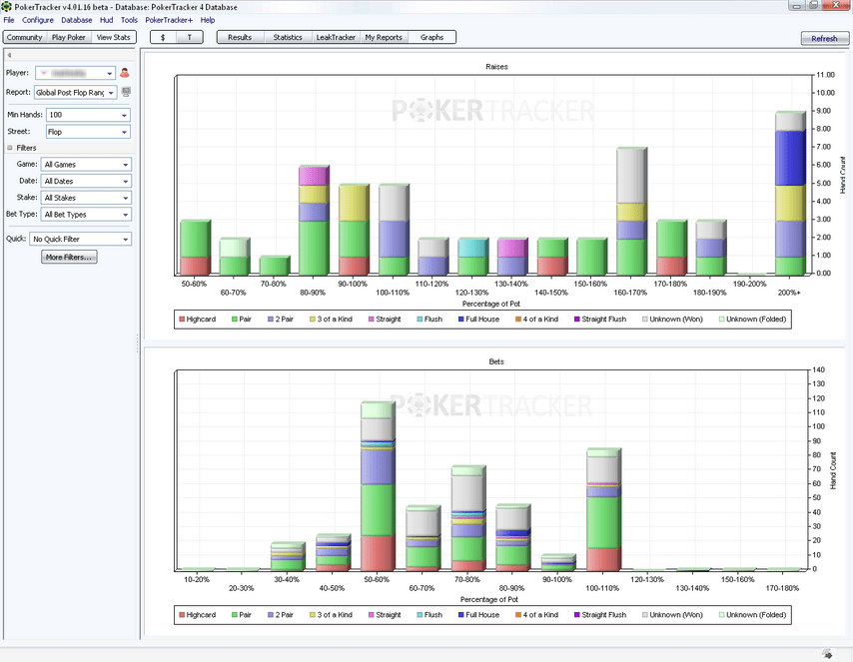Screen dimensions: 853x662
Task: Click the "Bets" chart title
Action: pos(496,361)
